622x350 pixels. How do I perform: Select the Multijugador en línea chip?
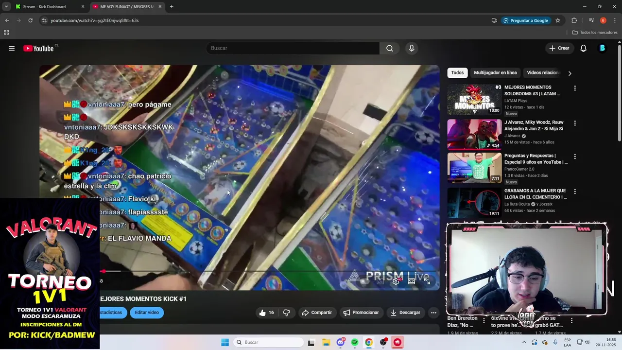(495, 73)
